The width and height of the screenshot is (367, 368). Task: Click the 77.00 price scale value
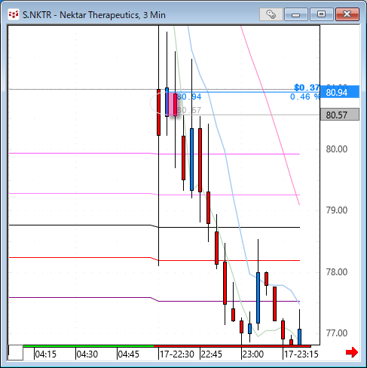[x=337, y=333]
